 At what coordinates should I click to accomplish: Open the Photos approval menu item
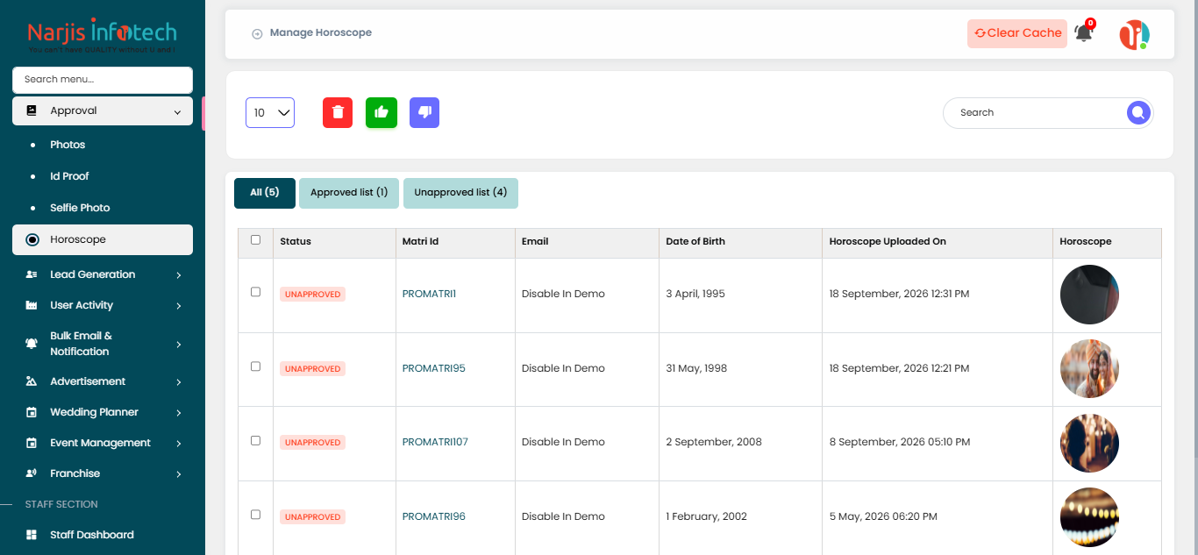click(x=68, y=145)
